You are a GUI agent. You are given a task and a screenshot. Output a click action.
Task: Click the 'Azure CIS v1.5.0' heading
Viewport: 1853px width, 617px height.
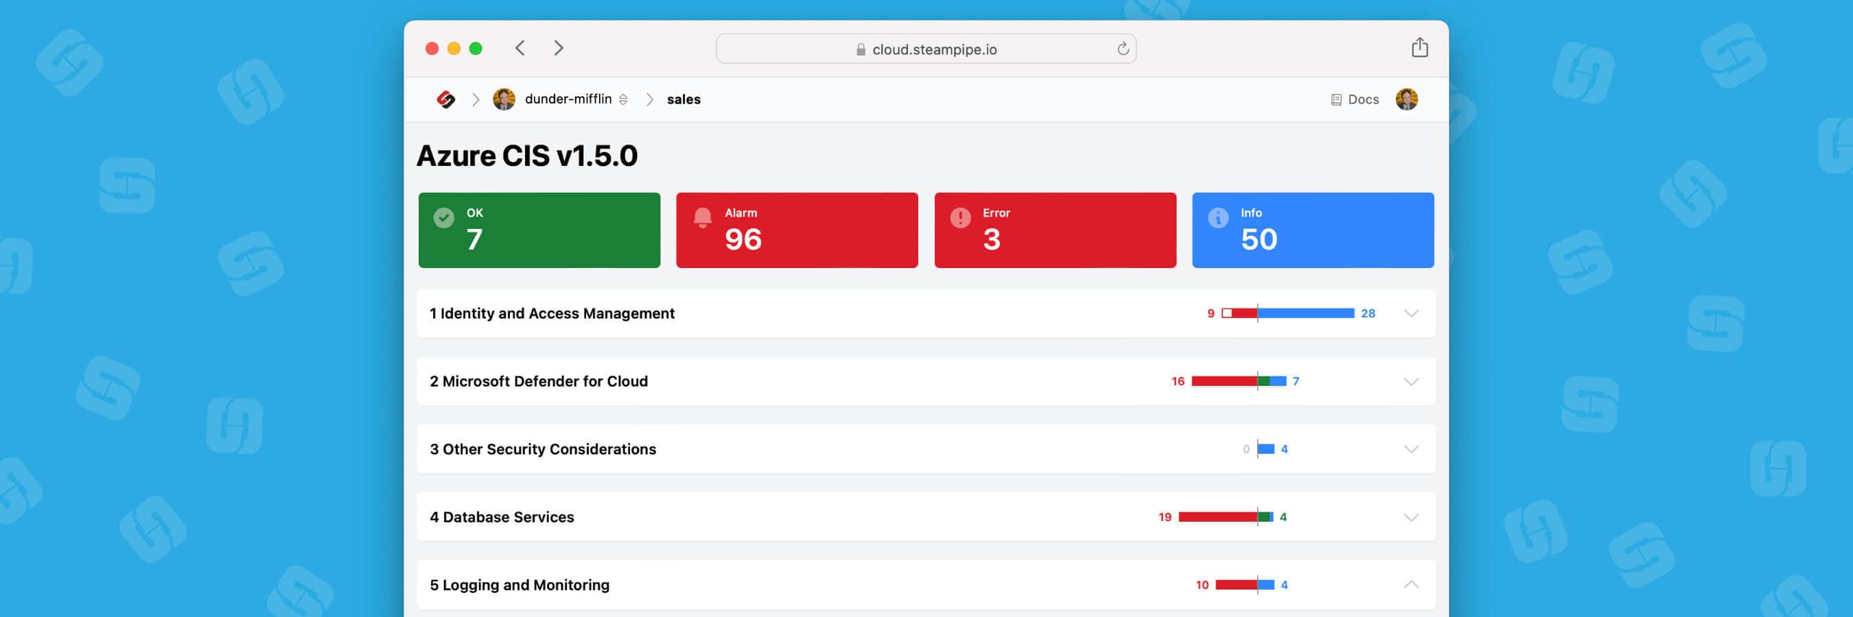click(x=526, y=156)
